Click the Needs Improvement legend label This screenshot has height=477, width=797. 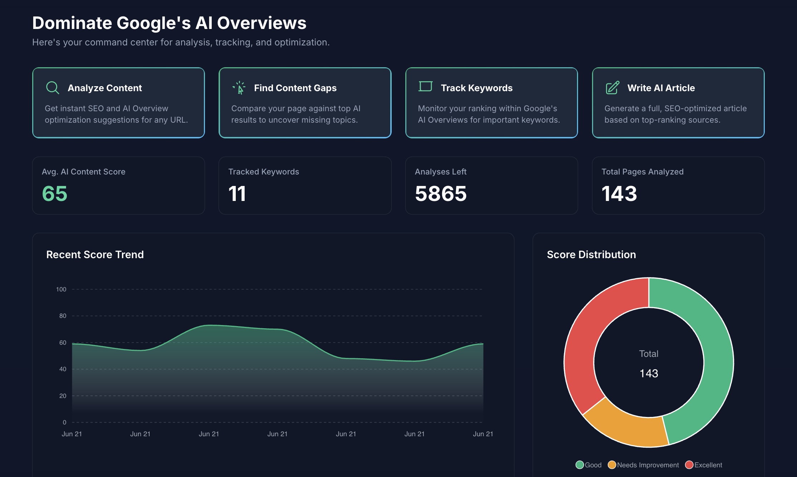click(648, 465)
